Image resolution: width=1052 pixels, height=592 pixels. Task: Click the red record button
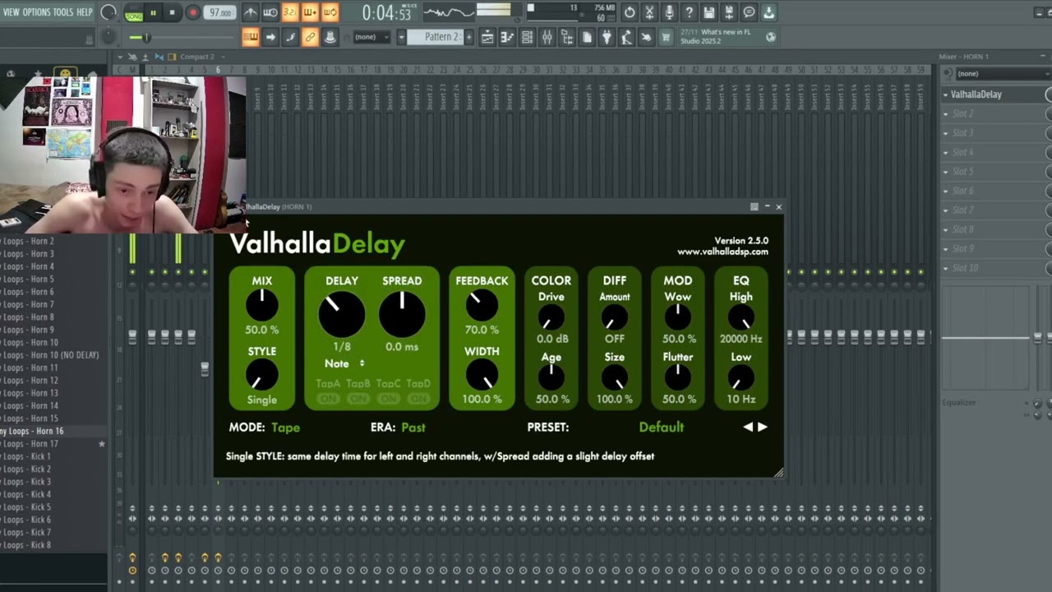pyautogui.click(x=192, y=12)
